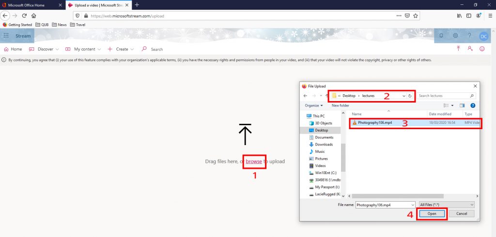Click the smiley feedback icon
Screen dimensions: 496x237
482,49
